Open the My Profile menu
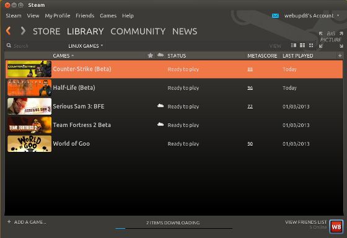 point(58,15)
